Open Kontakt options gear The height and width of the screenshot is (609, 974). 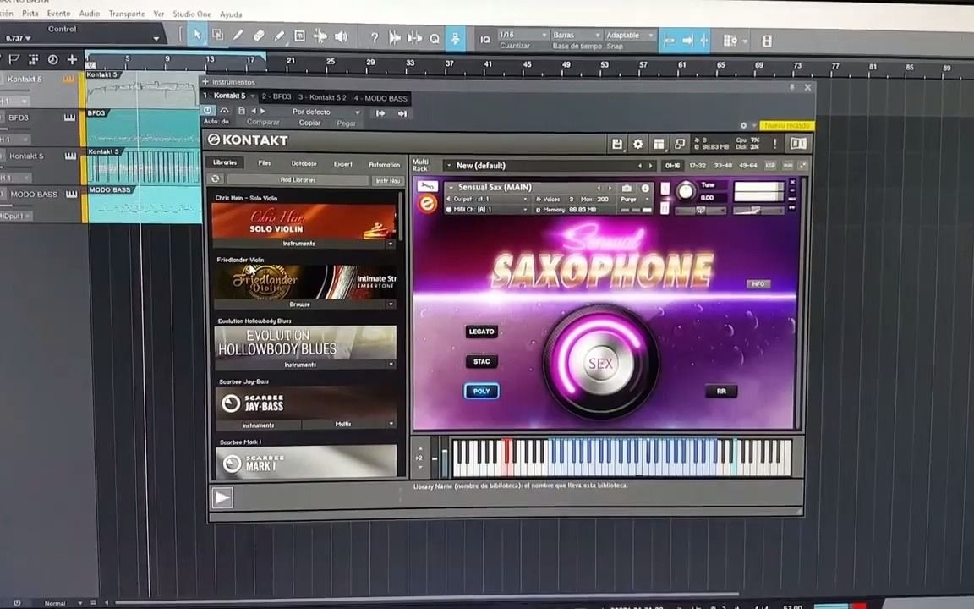coord(638,144)
